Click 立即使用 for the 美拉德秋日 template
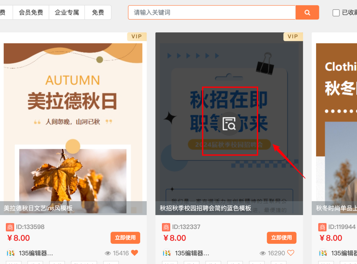 pos(126,238)
